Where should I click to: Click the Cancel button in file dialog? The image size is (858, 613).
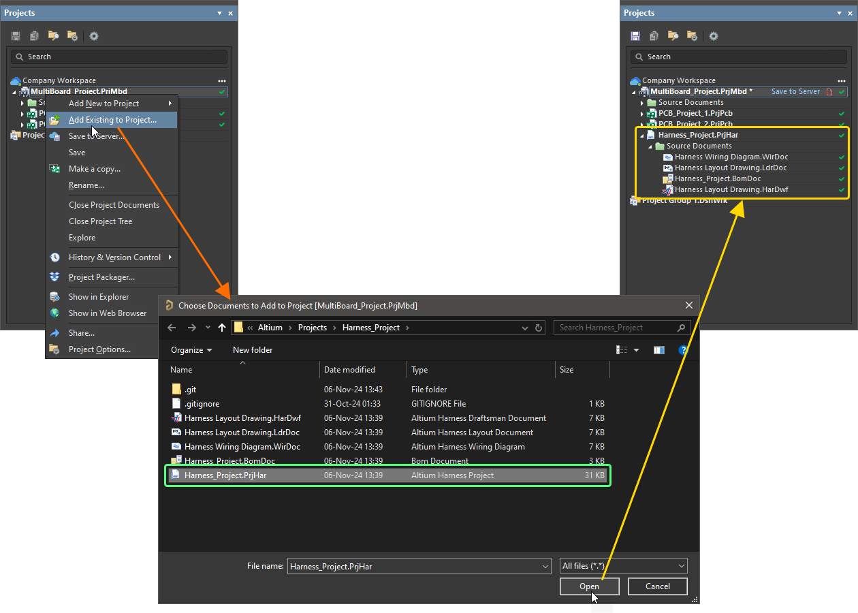click(x=658, y=586)
